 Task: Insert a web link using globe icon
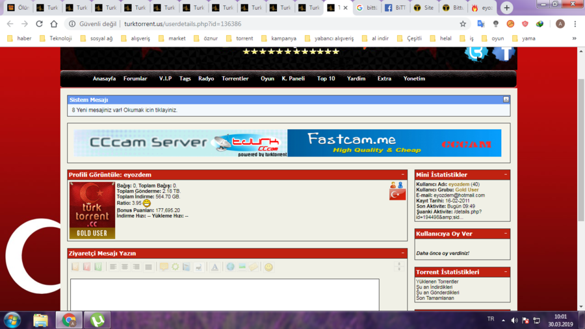coord(230,267)
